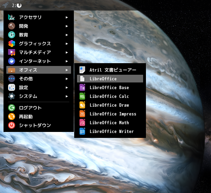Click the purple LibreOffice Base icon
The image size is (211, 193).
coord(82,87)
